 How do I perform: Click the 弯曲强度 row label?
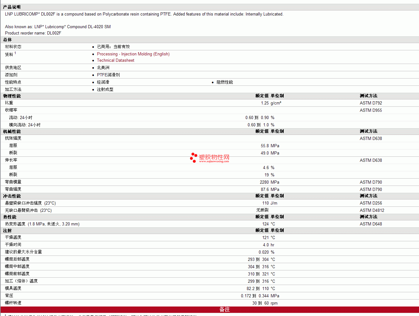click(x=13, y=189)
